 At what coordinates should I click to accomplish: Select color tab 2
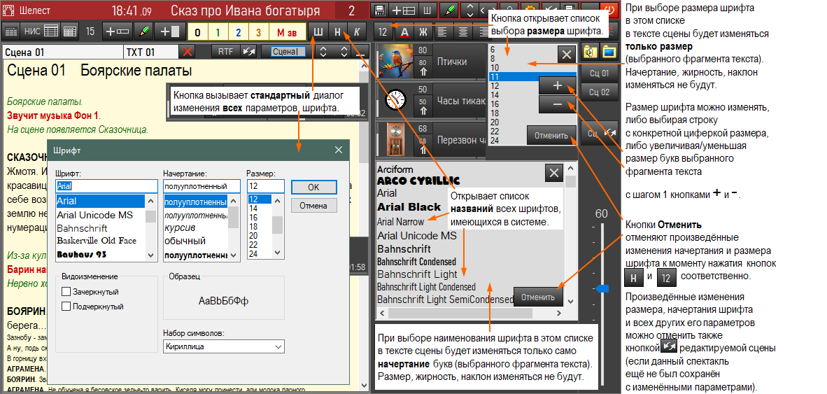(x=239, y=32)
